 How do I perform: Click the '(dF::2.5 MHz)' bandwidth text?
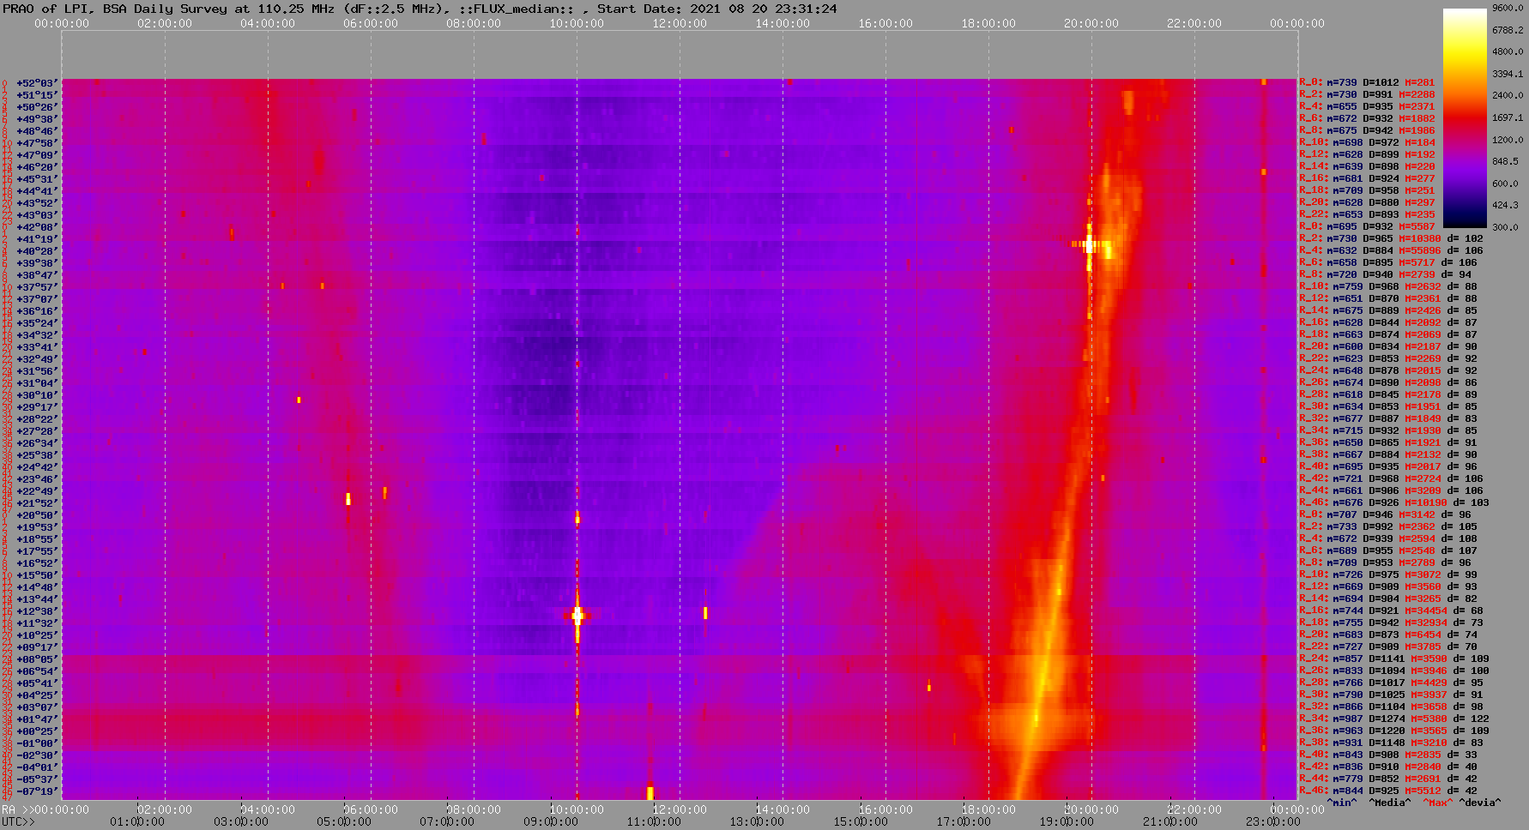tap(393, 9)
